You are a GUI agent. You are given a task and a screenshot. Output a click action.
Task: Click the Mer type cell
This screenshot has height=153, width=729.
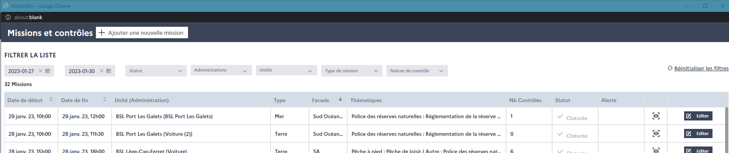[289, 116]
